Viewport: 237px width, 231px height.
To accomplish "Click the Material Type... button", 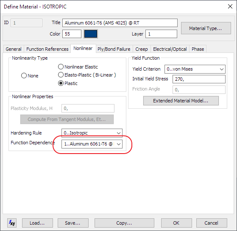I will (206, 28).
